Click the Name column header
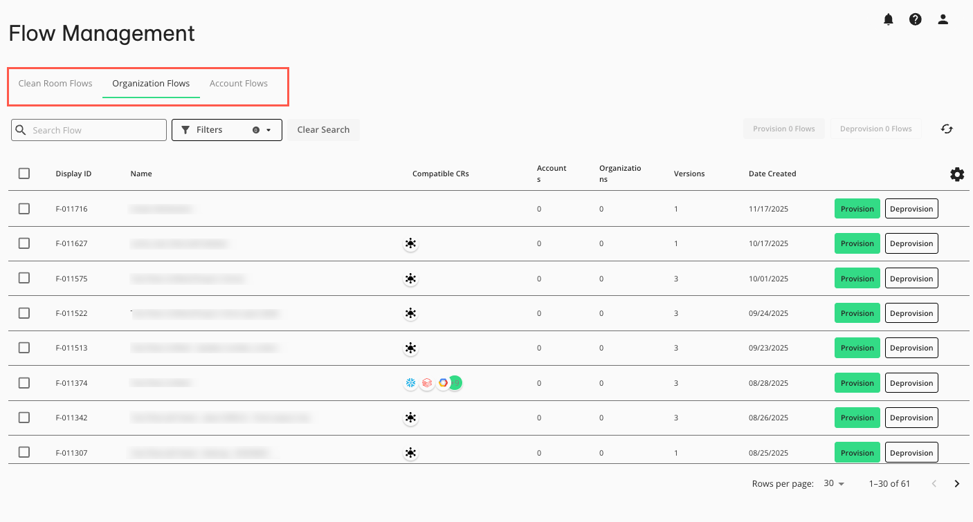Image resolution: width=973 pixels, height=522 pixels. (141, 174)
